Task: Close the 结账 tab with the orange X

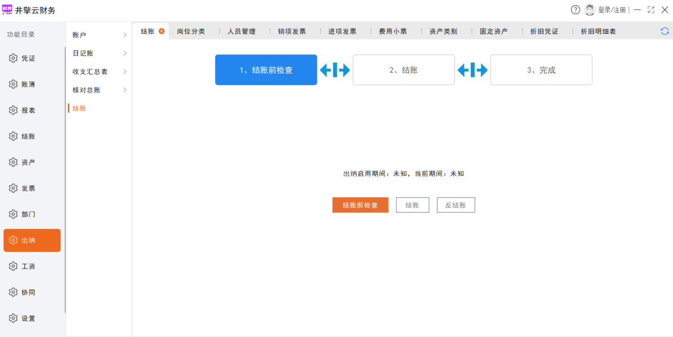Action: [162, 31]
